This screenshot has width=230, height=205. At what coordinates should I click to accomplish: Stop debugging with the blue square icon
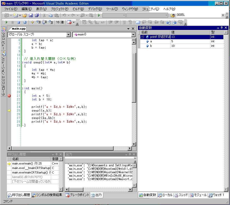click(19, 22)
